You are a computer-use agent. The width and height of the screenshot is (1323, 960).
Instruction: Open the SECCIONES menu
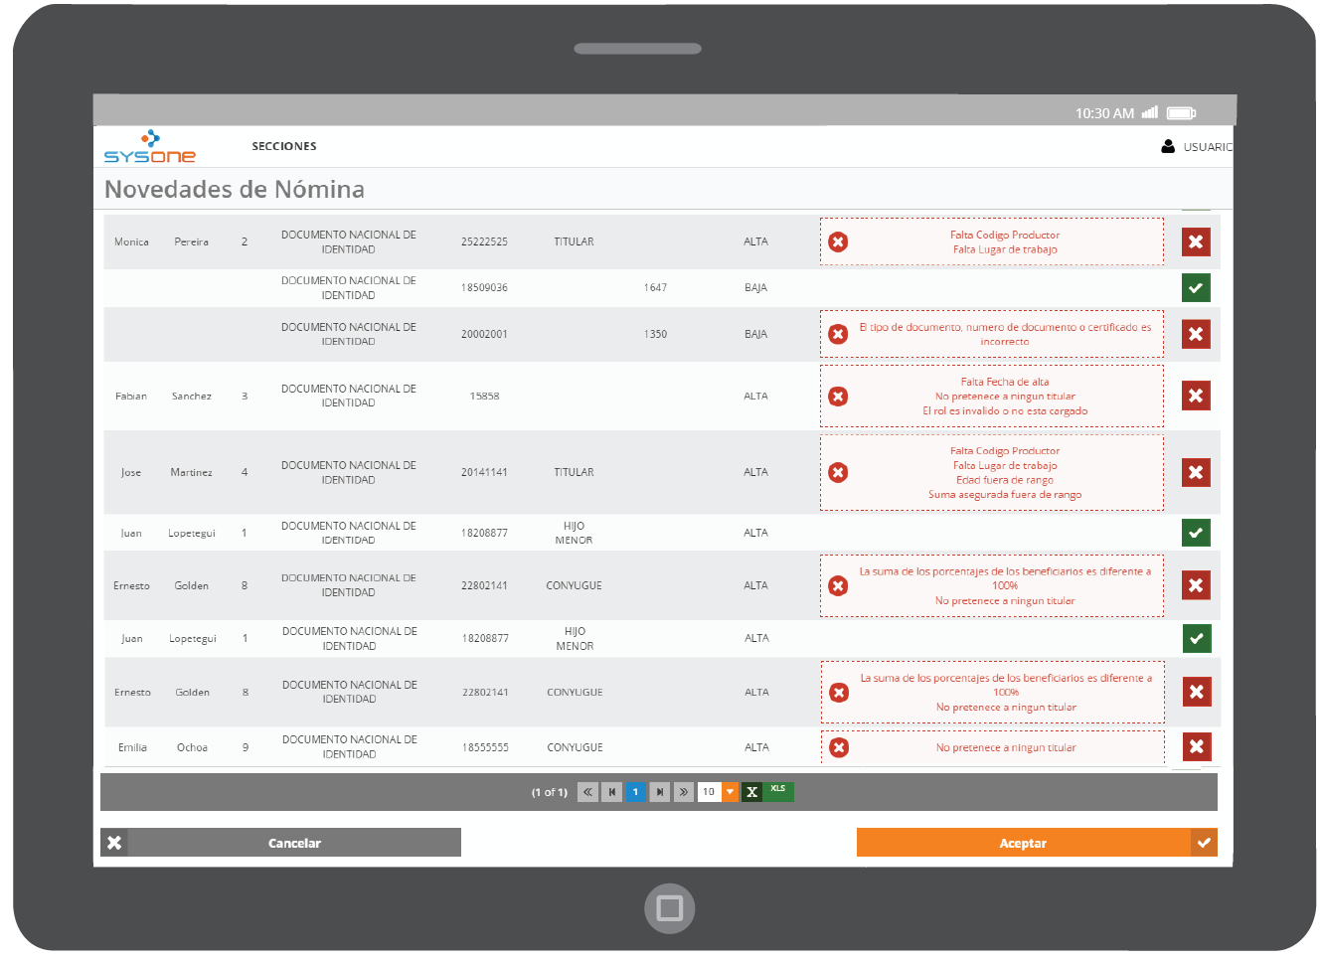pos(284,146)
